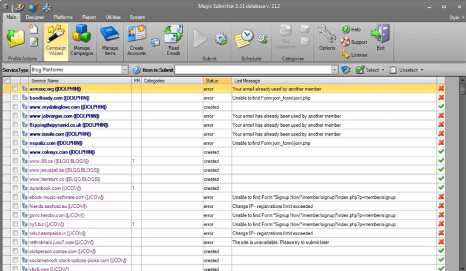Toggle the checkbox for duranbook.com
This screenshot has width=466, height=271.
15,188
